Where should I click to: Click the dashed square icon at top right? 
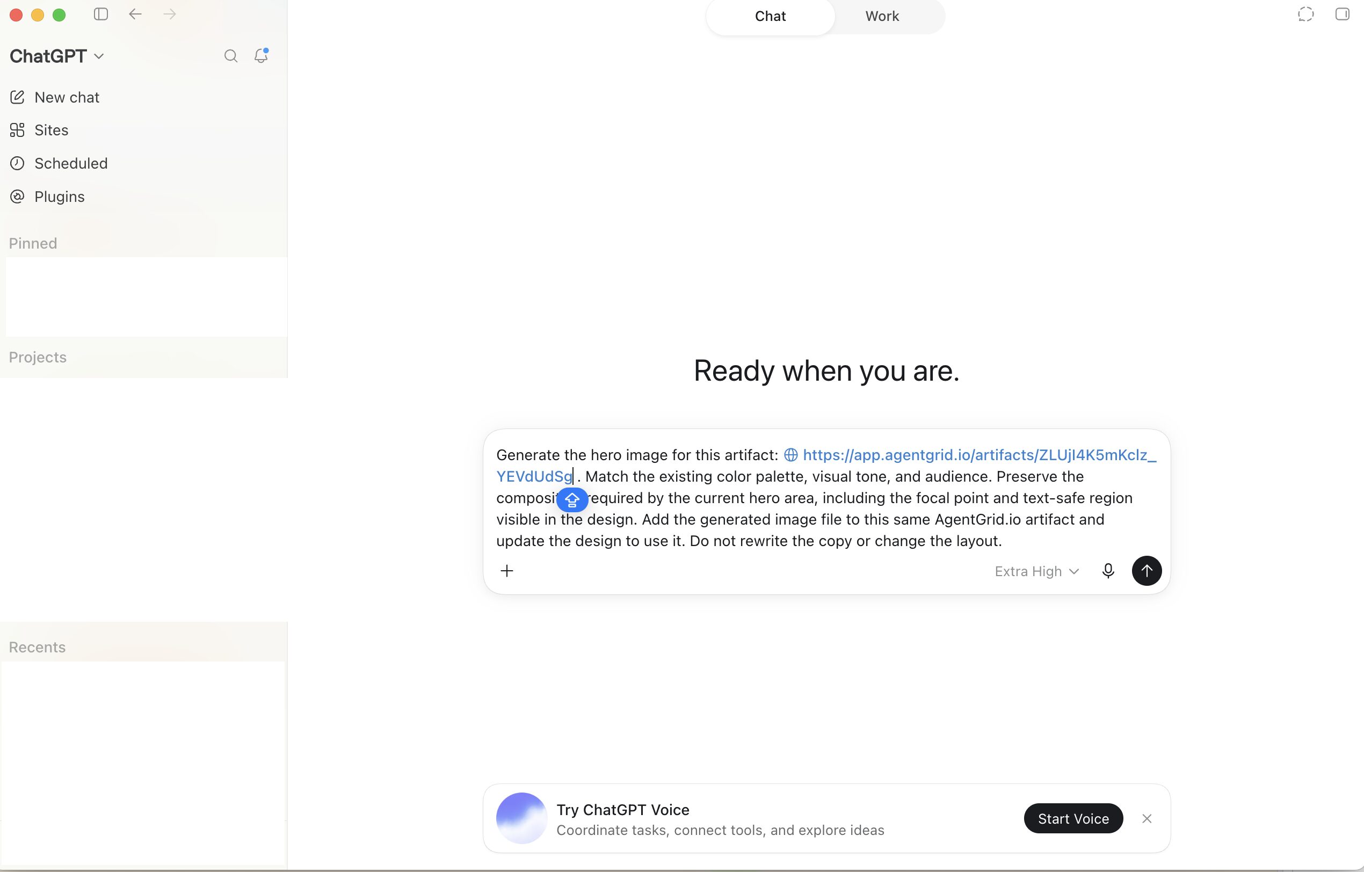(x=1305, y=14)
